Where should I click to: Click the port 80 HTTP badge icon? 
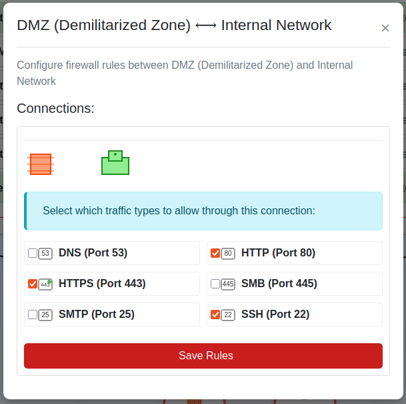coord(228,253)
